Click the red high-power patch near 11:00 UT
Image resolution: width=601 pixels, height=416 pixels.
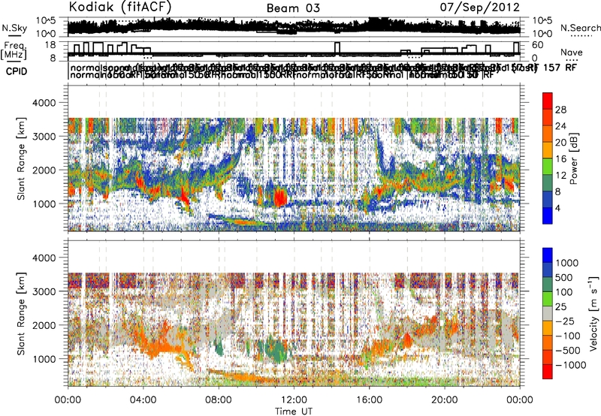point(280,197)
